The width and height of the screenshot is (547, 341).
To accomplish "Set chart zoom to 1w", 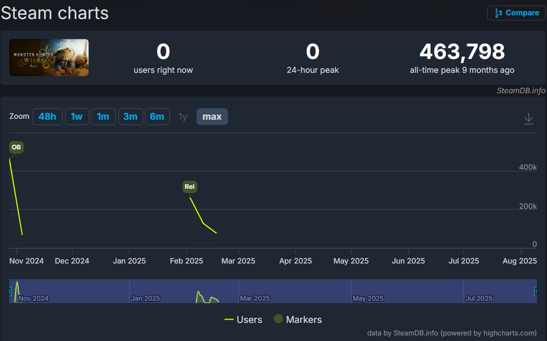I will click(x=77, y=116).
